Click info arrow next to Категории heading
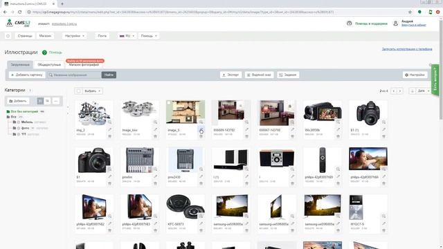 [30, 91]
